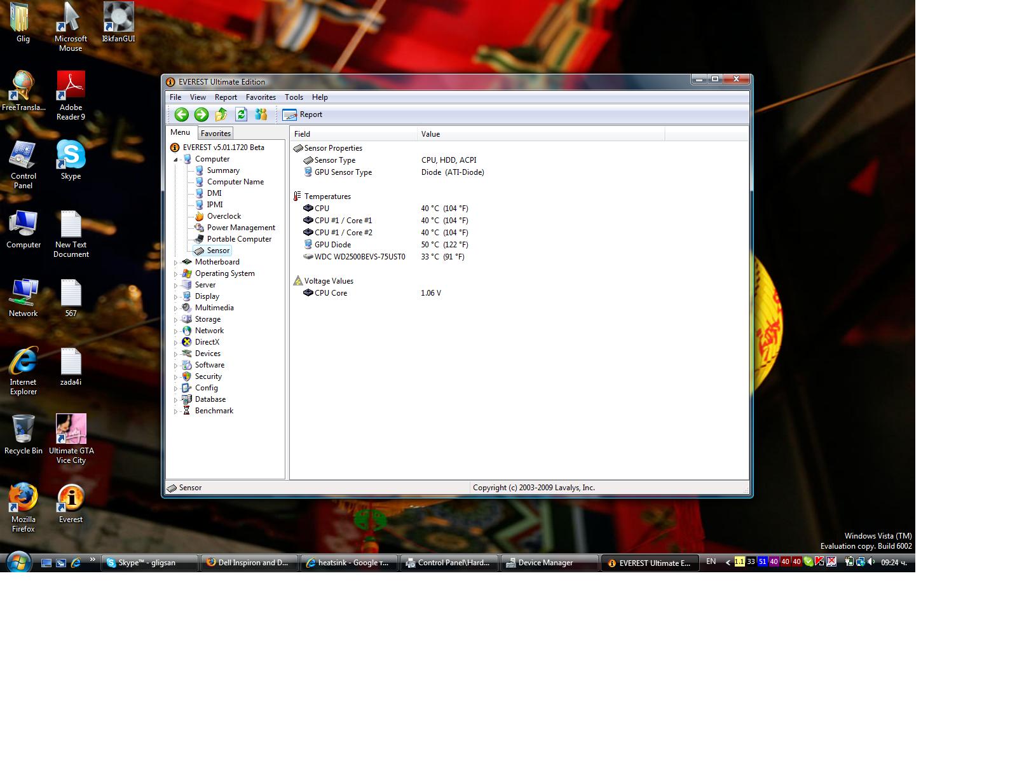Screen dimensions: 1017x763
Task: Click the Field column header
Action: point(353,134)
